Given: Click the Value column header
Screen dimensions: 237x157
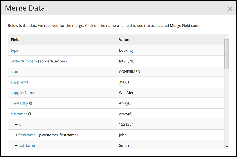Looking at the screenshot, I should click(x=124, y=40).
